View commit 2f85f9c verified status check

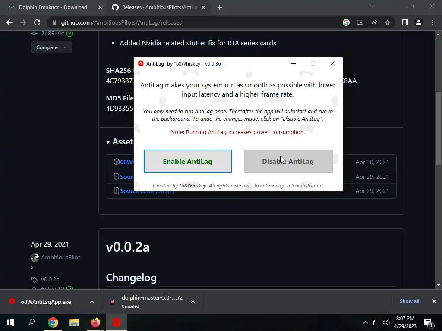coord(69,34)
